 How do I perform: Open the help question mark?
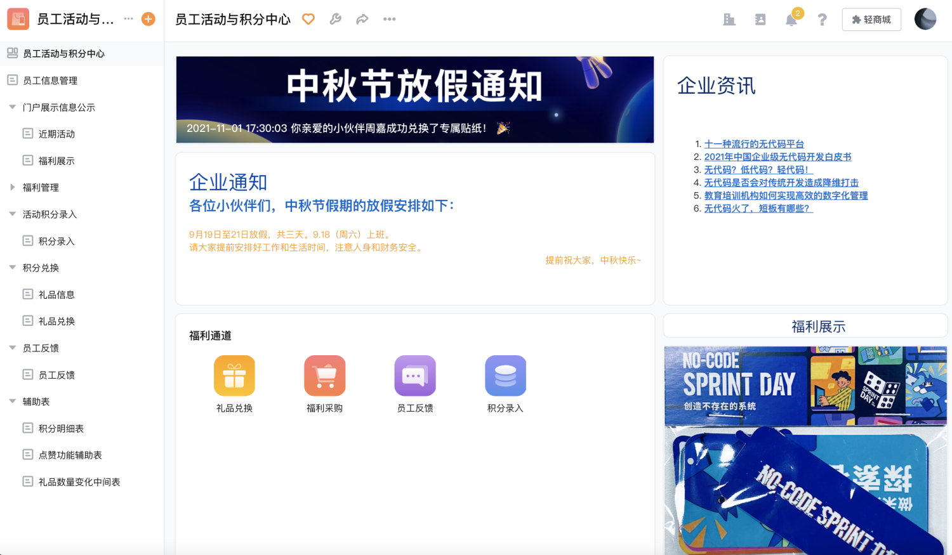click(x=822, y=20)
